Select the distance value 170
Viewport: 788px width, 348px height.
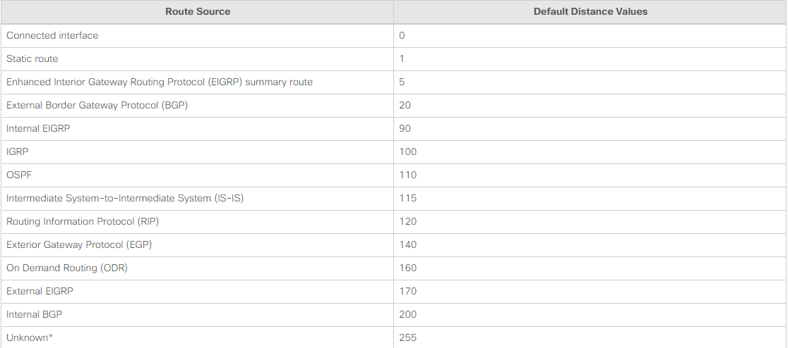[x=408, y=291]
